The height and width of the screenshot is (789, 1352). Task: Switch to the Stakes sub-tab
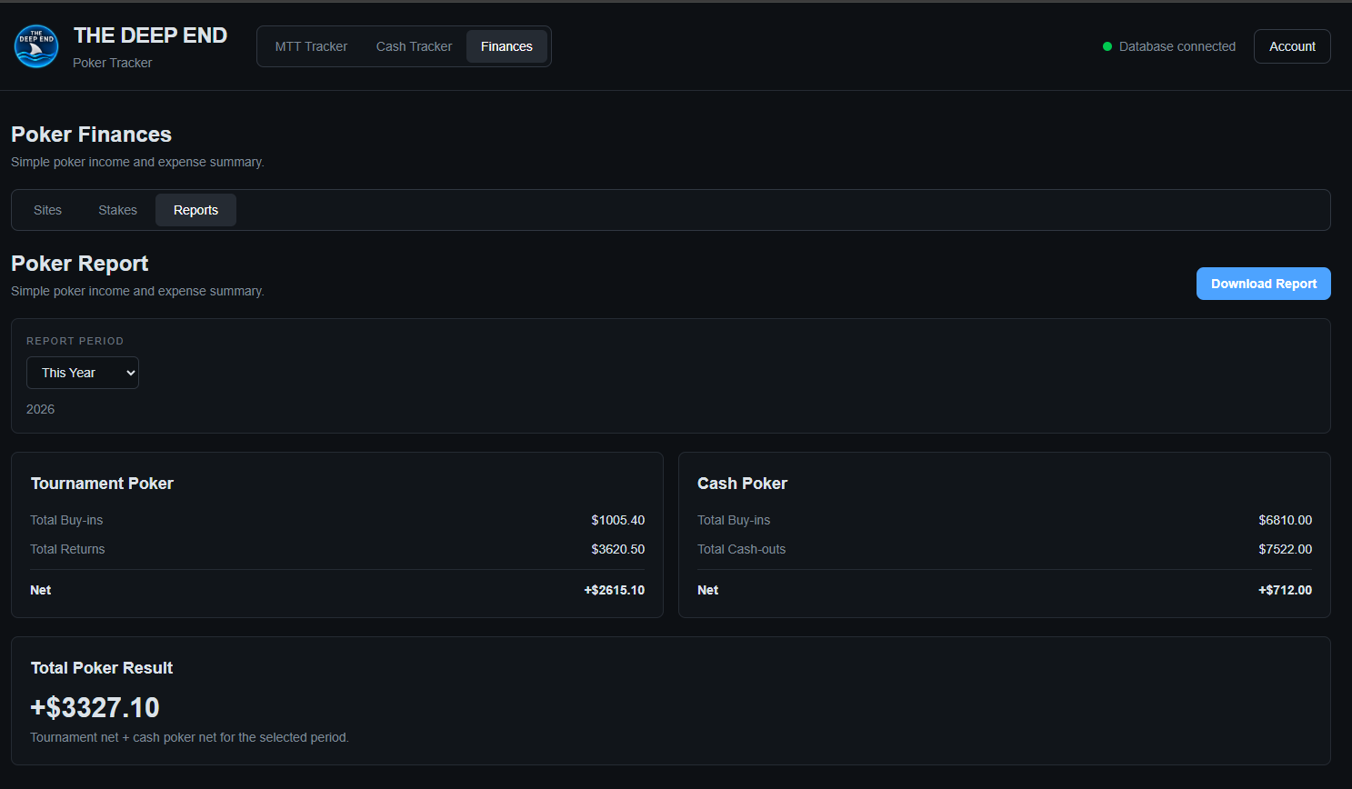click(x=117, y=210)
